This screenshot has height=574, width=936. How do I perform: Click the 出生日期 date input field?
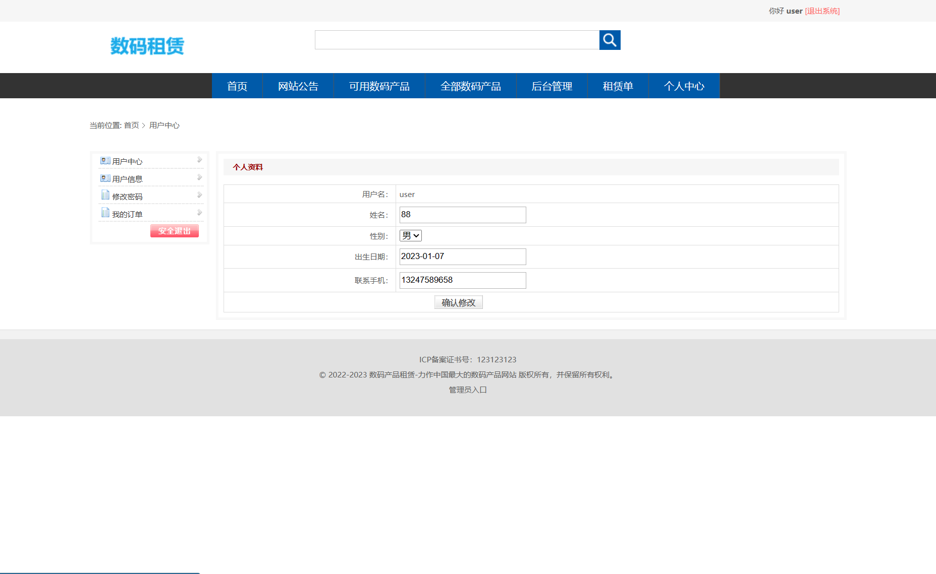pos(462,256)
